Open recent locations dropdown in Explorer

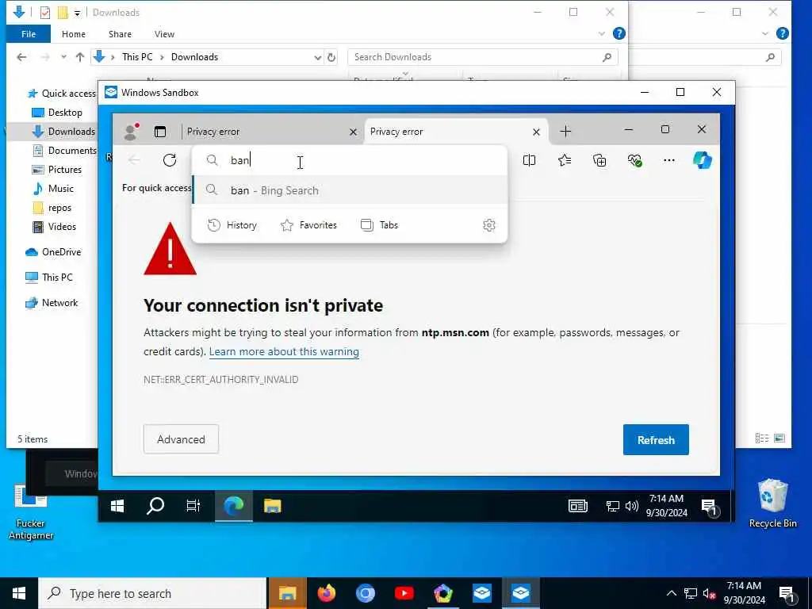click(63, 57)
